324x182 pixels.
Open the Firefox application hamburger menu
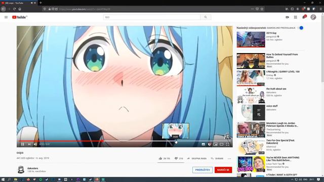[320, 9]
